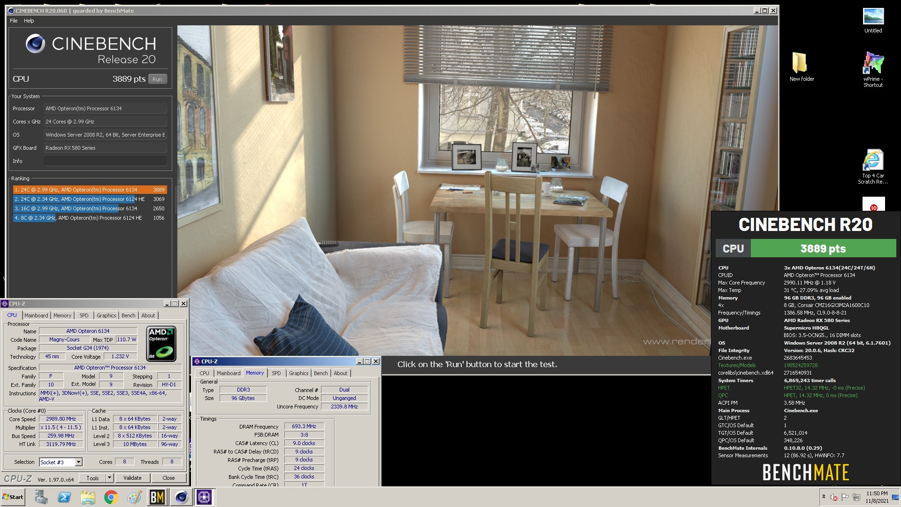Click the DRAM Frequency value 693.3 MHz
Screen dimensions: 901x507
click(304, 427)
